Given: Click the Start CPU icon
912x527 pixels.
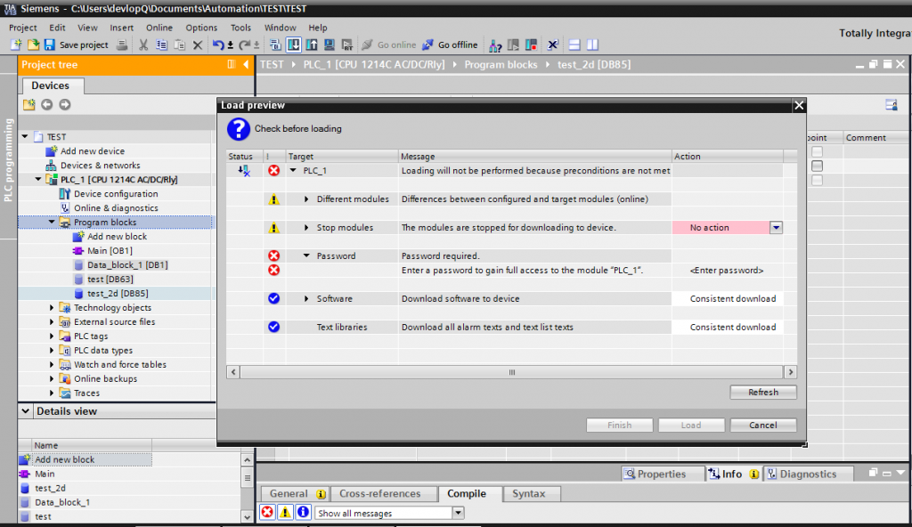Looking at the screenshot, I should [514, 45].
